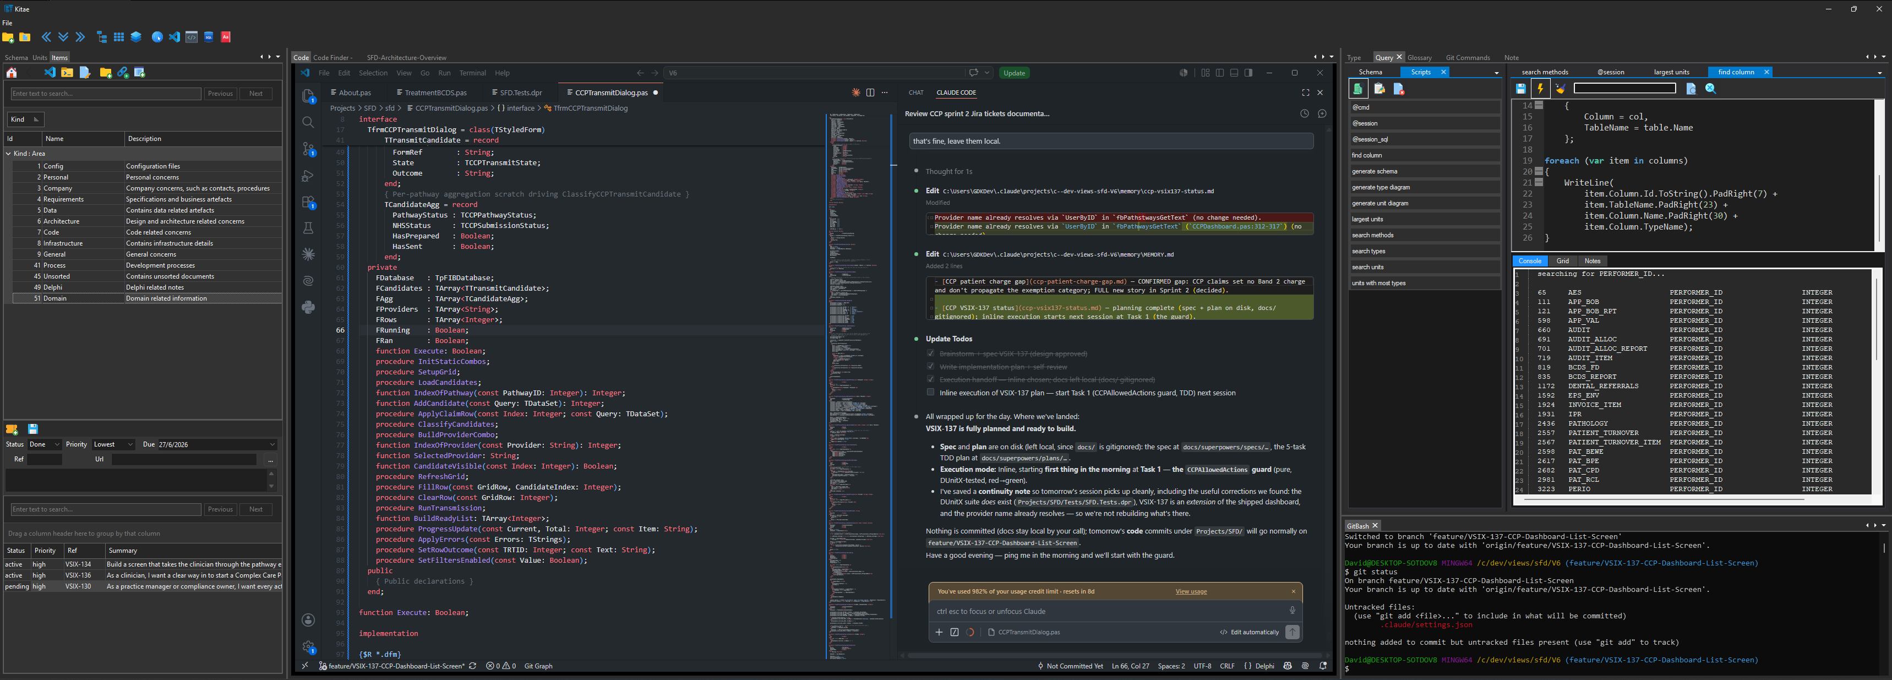Toggle the panel layout icon in title bar
1892x680 pixels.
click(1234, 73)
